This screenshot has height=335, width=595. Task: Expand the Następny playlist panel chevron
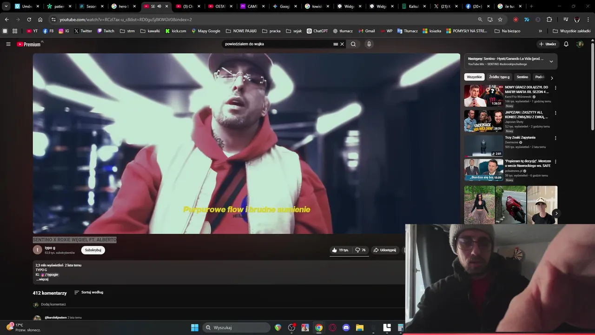(551, 61)
